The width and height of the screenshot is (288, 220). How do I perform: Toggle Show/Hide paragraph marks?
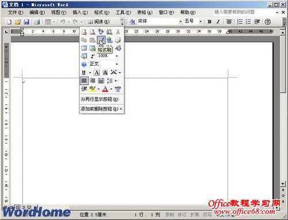92,56
